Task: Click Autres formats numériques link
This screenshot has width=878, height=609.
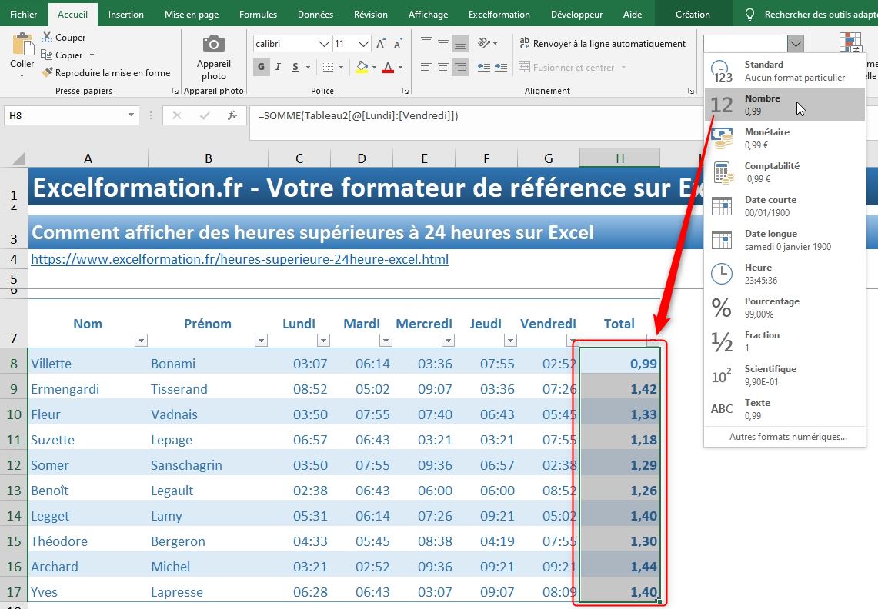Action: [788, 437]
